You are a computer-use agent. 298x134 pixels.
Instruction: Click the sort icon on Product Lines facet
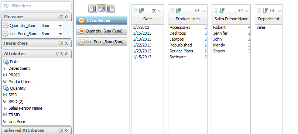178,11
